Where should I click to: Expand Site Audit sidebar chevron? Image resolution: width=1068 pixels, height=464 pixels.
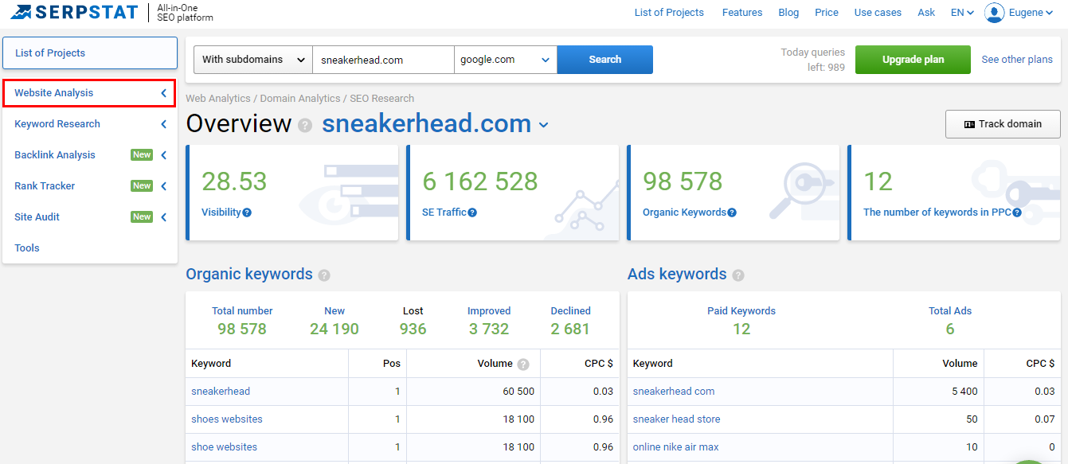tap(164, 217)
